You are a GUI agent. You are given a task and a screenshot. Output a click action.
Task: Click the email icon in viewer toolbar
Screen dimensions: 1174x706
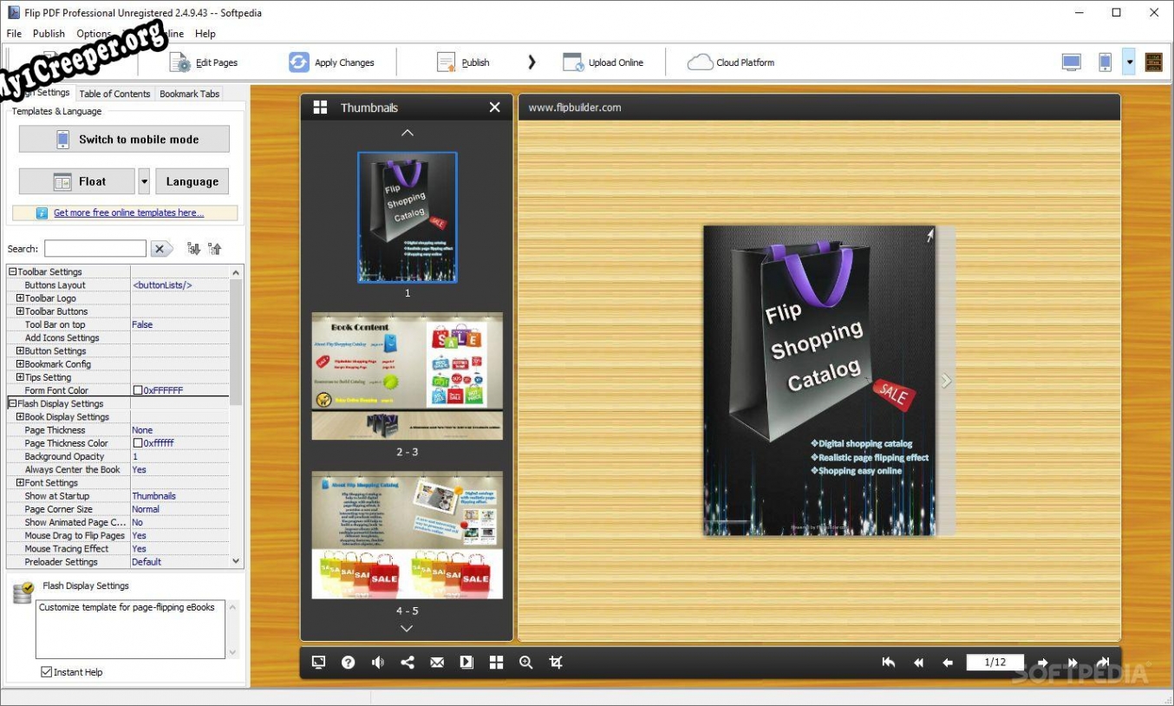pos(437,663)
